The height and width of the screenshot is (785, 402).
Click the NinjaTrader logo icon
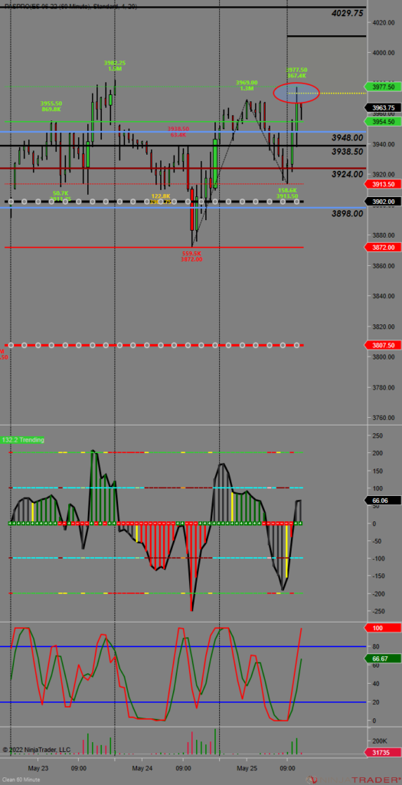pyautogui.click(x=312, y=780)
